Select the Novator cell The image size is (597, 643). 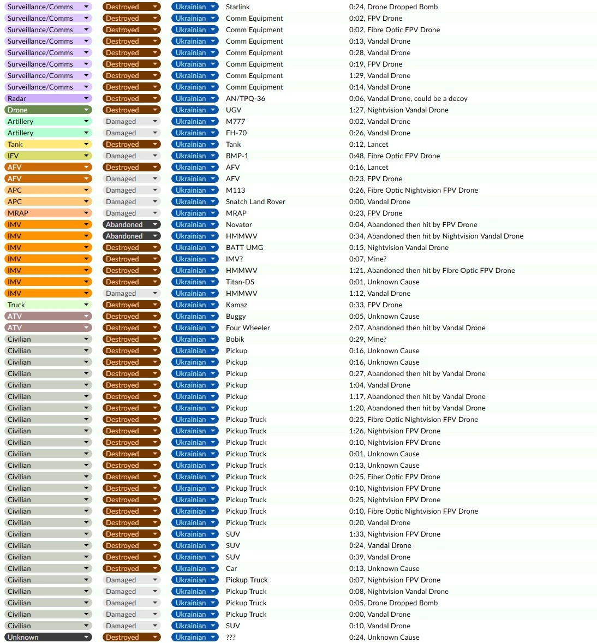[x=239, y=225]
